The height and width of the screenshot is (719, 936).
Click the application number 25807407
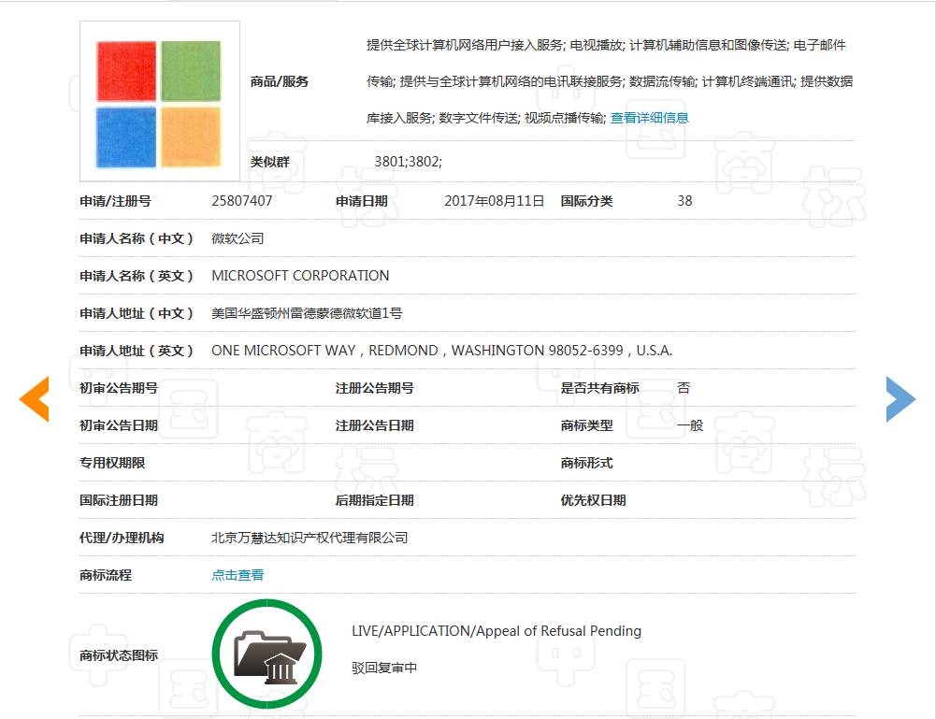click(x=242, y=201)
